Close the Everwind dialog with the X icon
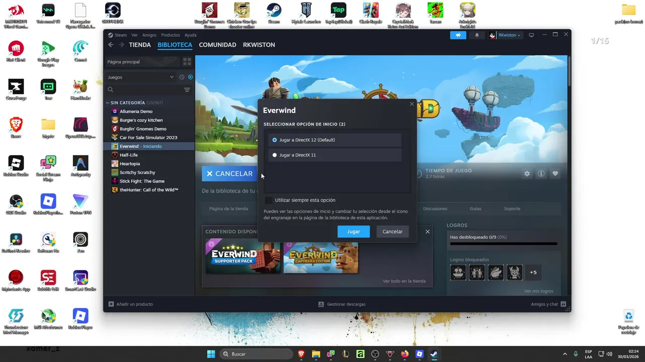The height and width of the screenshot is (362, 645). (x=412, y=104)
